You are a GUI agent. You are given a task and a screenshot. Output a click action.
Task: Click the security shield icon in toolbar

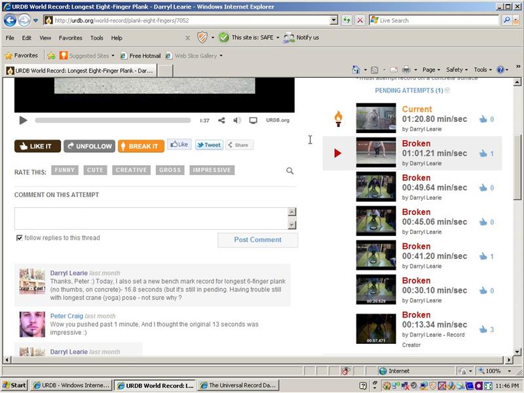point(202,37)
